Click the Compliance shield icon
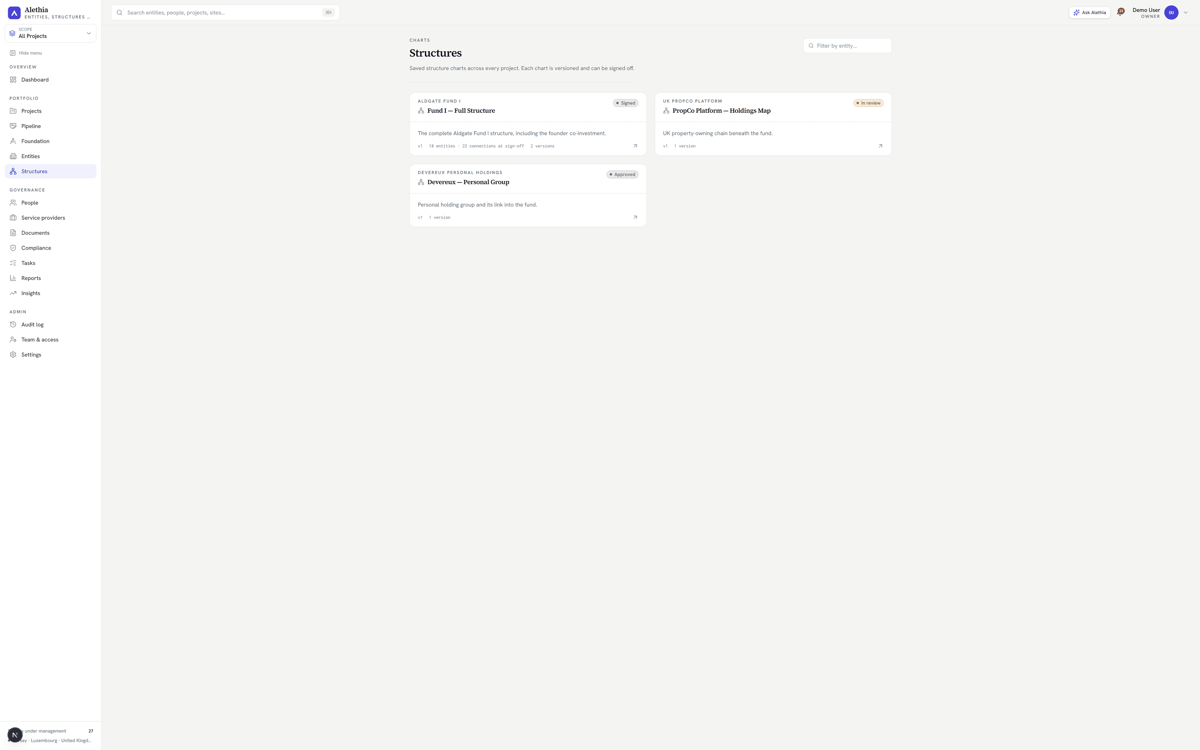This screenshot has width=1200, height=750. [13, 248]
